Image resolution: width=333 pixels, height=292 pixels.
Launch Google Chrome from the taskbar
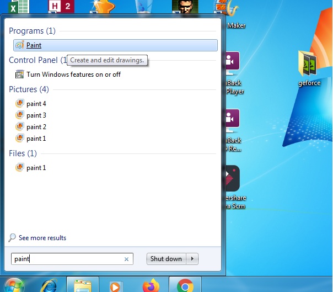click(185, 286)
